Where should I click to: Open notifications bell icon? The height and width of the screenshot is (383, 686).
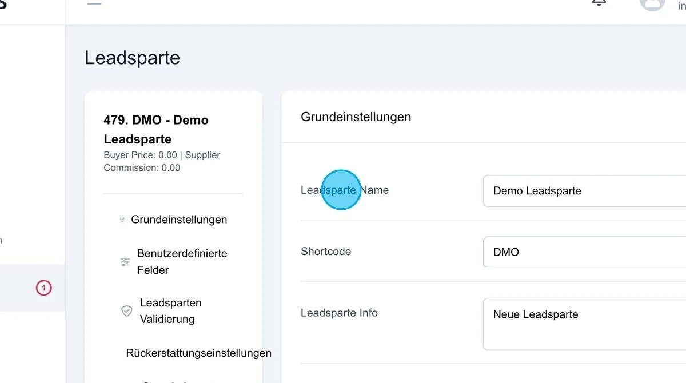coord(599,2)
